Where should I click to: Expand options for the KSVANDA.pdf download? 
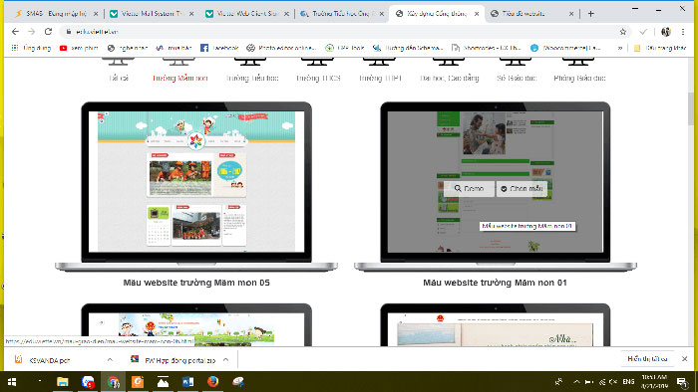(x=110, y=360)
